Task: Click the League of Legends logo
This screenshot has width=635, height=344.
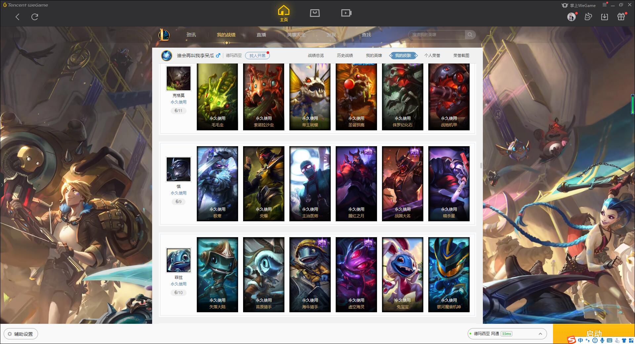Action: click(164, 35)
